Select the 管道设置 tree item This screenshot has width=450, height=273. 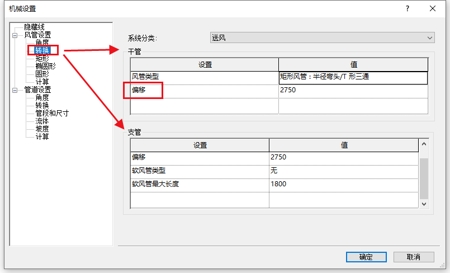pyautogui.click(x=37, y=90)
